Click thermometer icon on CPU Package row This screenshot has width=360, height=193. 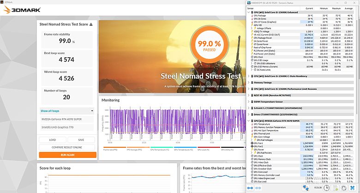(252, 16)
